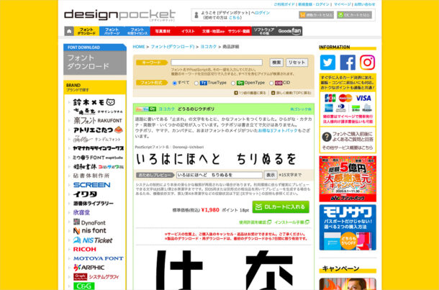Open the ヤマナカデザインワークス brand logo
Image resolution: width=439 pixels, height=290 pixels.
[x=99, y=148]
